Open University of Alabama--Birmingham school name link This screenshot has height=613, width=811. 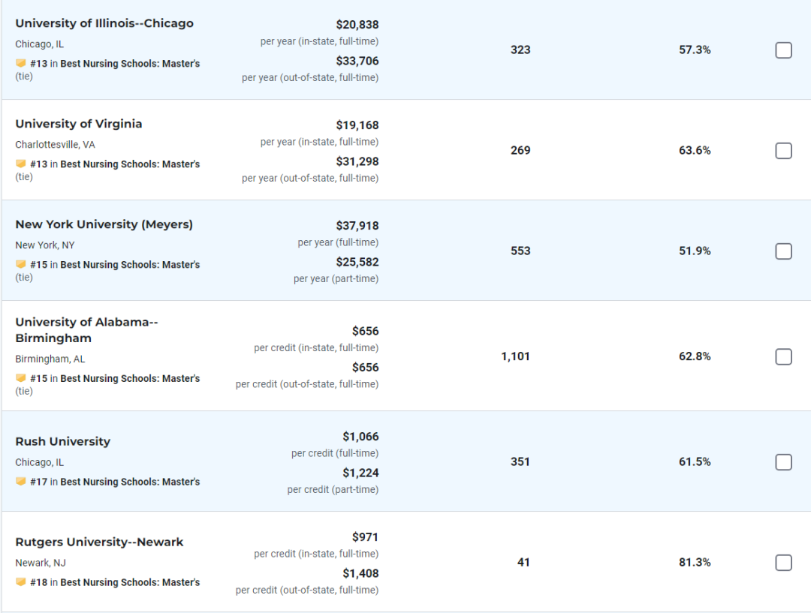click(86, 329)
